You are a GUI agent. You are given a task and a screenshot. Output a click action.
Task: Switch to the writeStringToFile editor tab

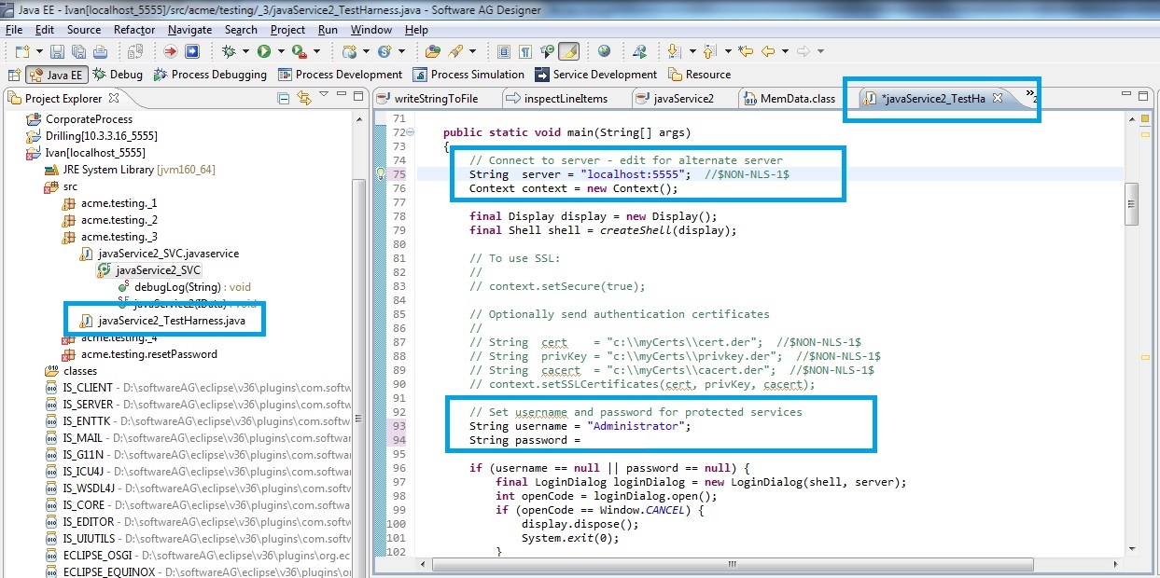point(435,98)
